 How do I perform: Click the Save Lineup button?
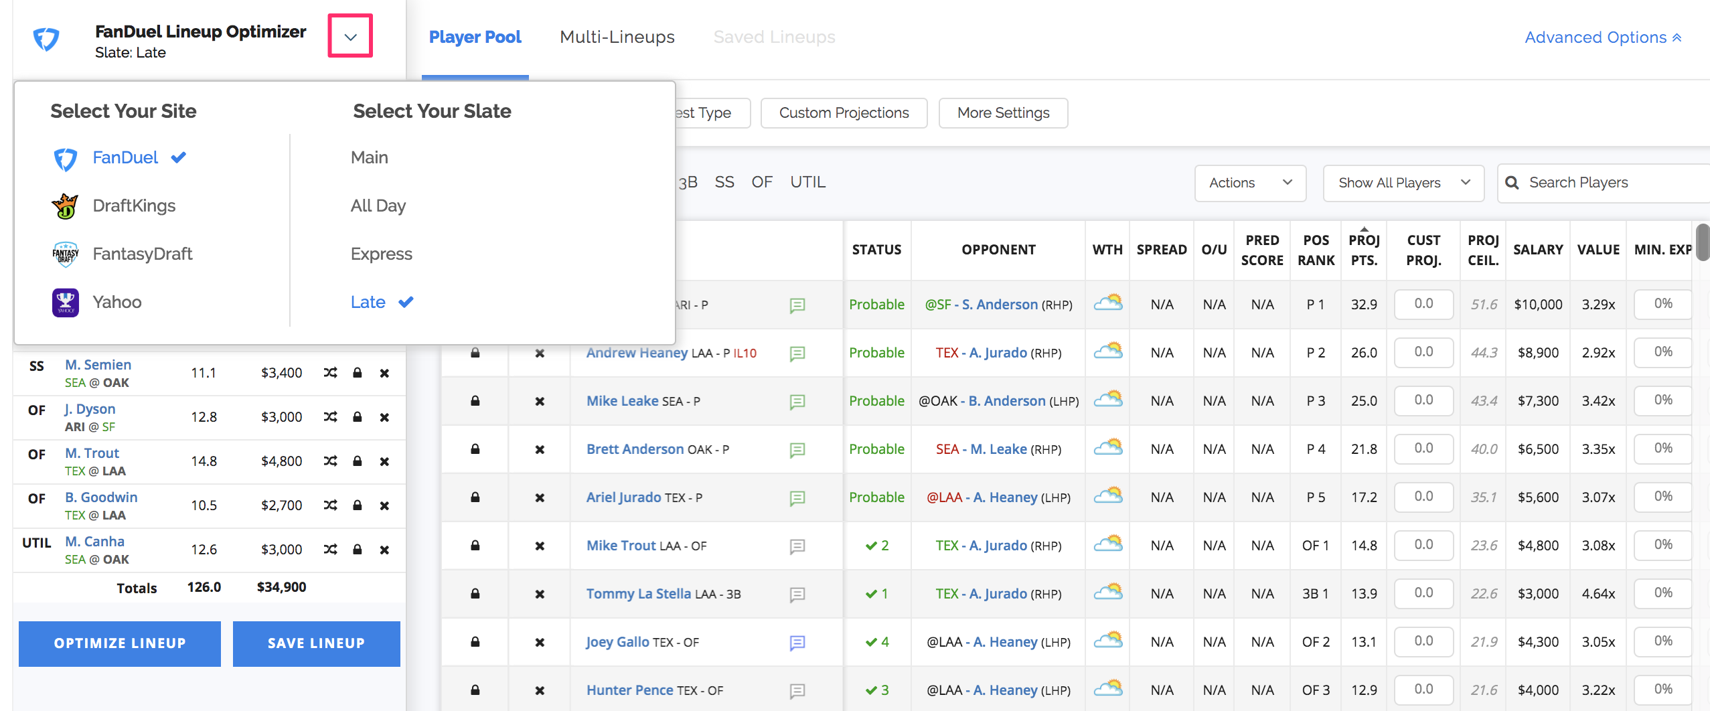pyautogui.click(x=316, y=643)
